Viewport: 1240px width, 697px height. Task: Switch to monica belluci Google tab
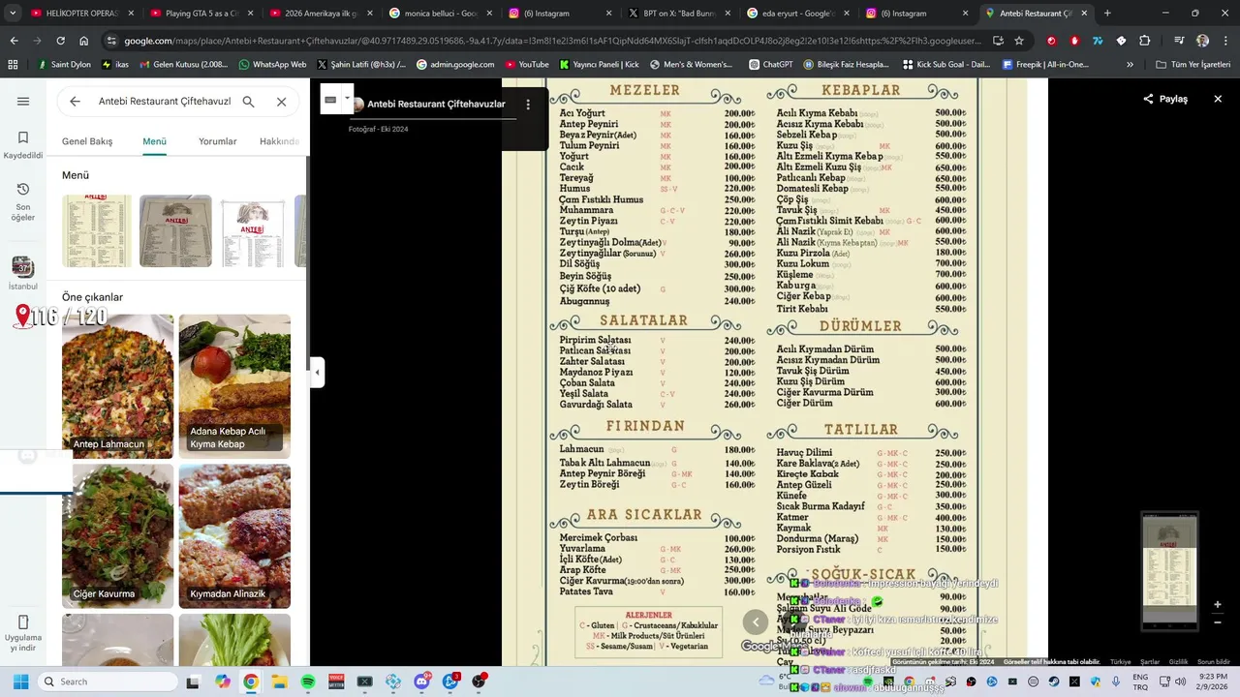point(441,14)
